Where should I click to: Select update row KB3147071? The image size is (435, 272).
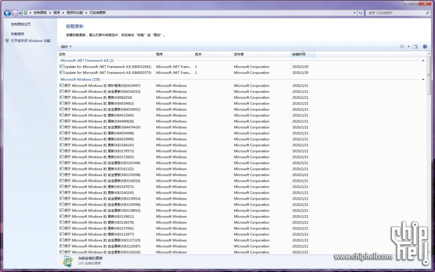click(x=187, y=187)
